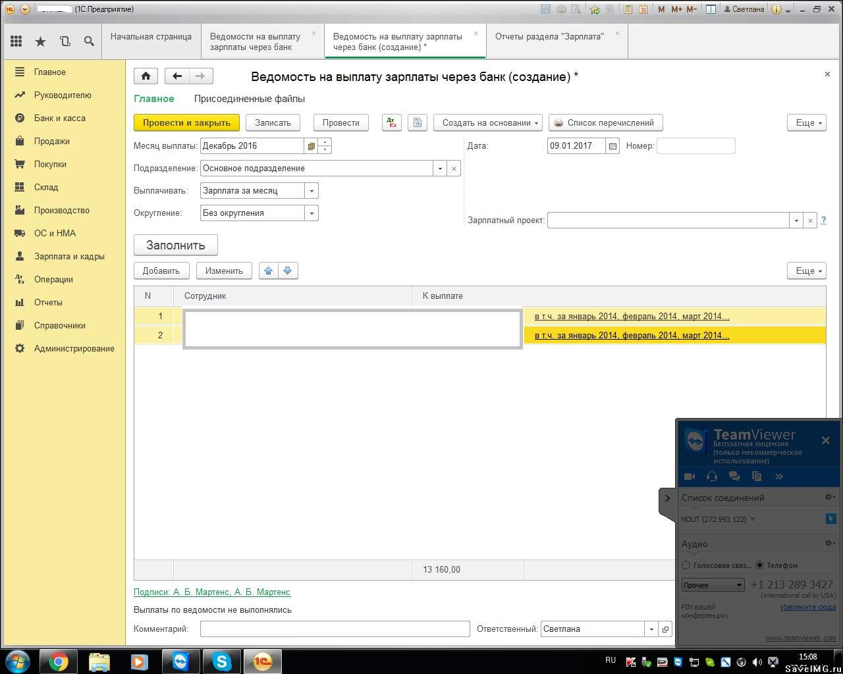Open the search magnifier icon
Image resolution: width=843 pixels, height=674 pixels.
pyautogui.click(x=89, y=41)
